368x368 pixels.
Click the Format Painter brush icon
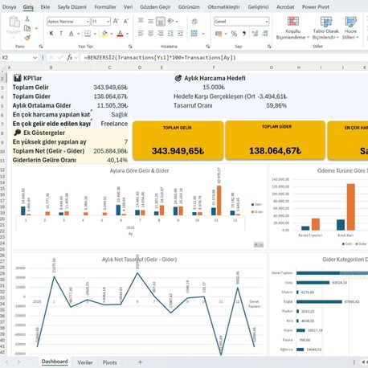(x=27, y=38)
